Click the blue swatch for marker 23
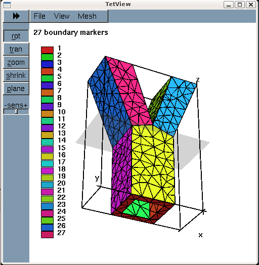This screenshot has height=265, width=259. (x=48, y=206)
